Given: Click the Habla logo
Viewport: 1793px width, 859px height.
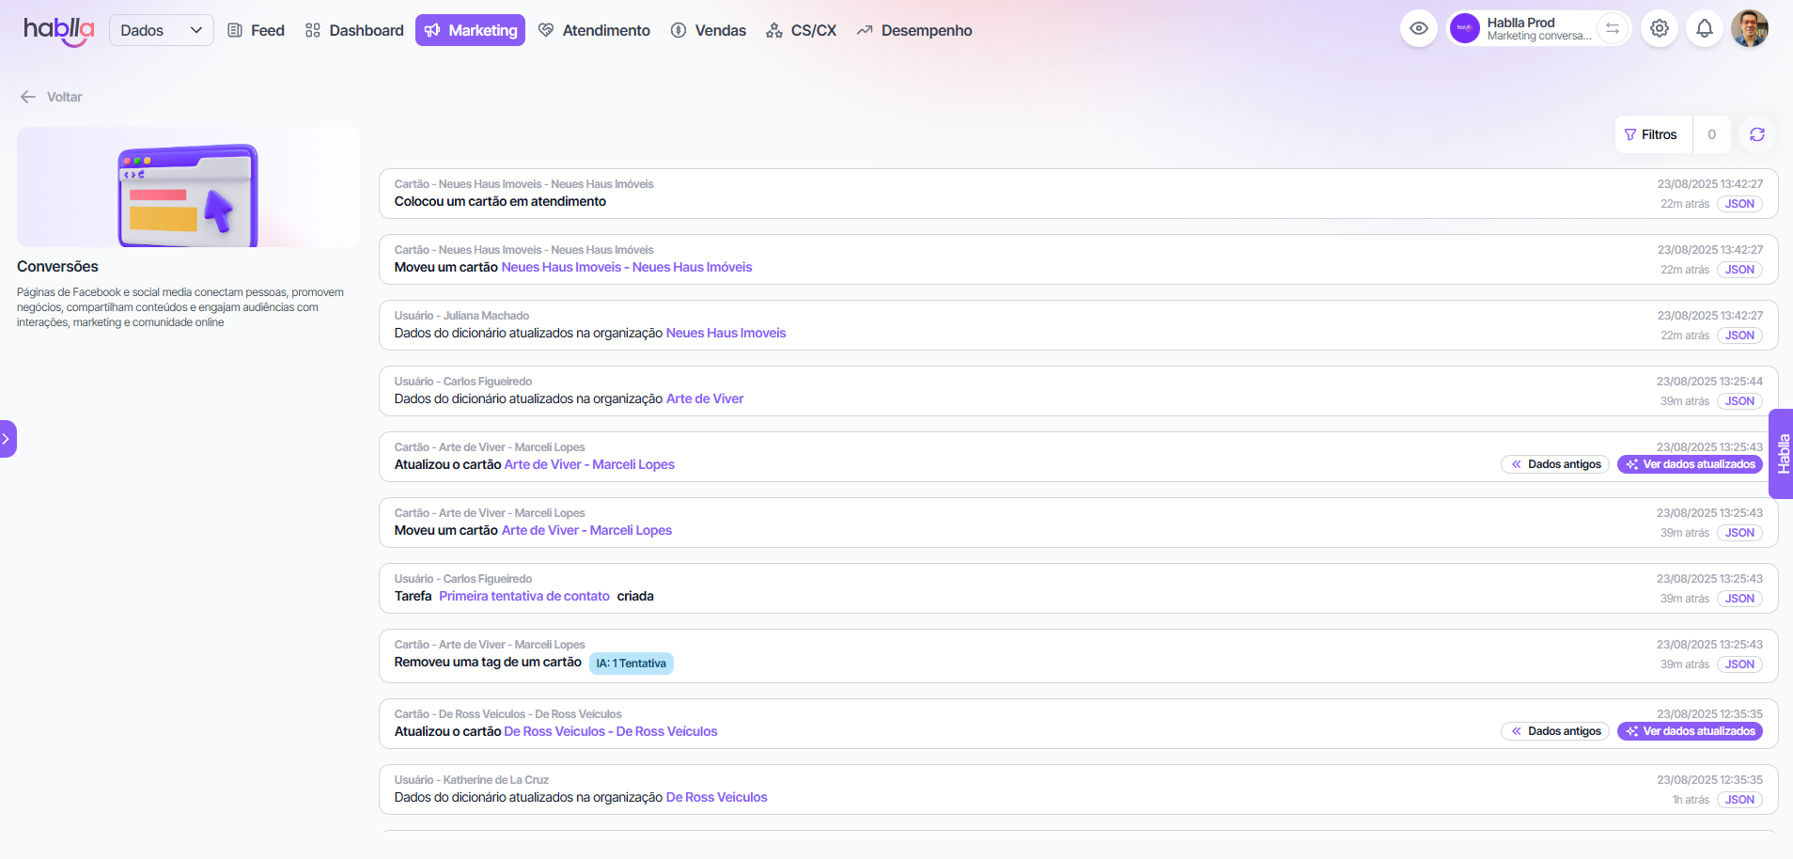Looking at the screenshot, I should click(x=58, y=30).
